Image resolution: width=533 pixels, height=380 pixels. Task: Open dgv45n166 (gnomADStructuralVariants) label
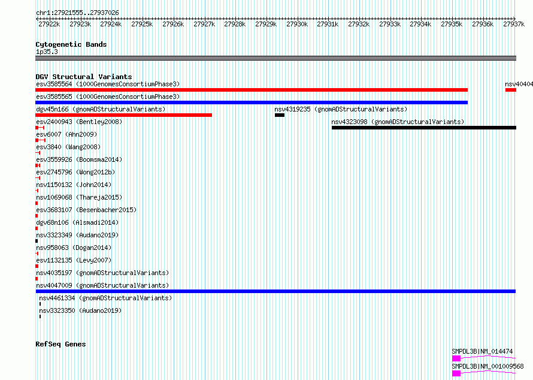[x=101, y=109]
